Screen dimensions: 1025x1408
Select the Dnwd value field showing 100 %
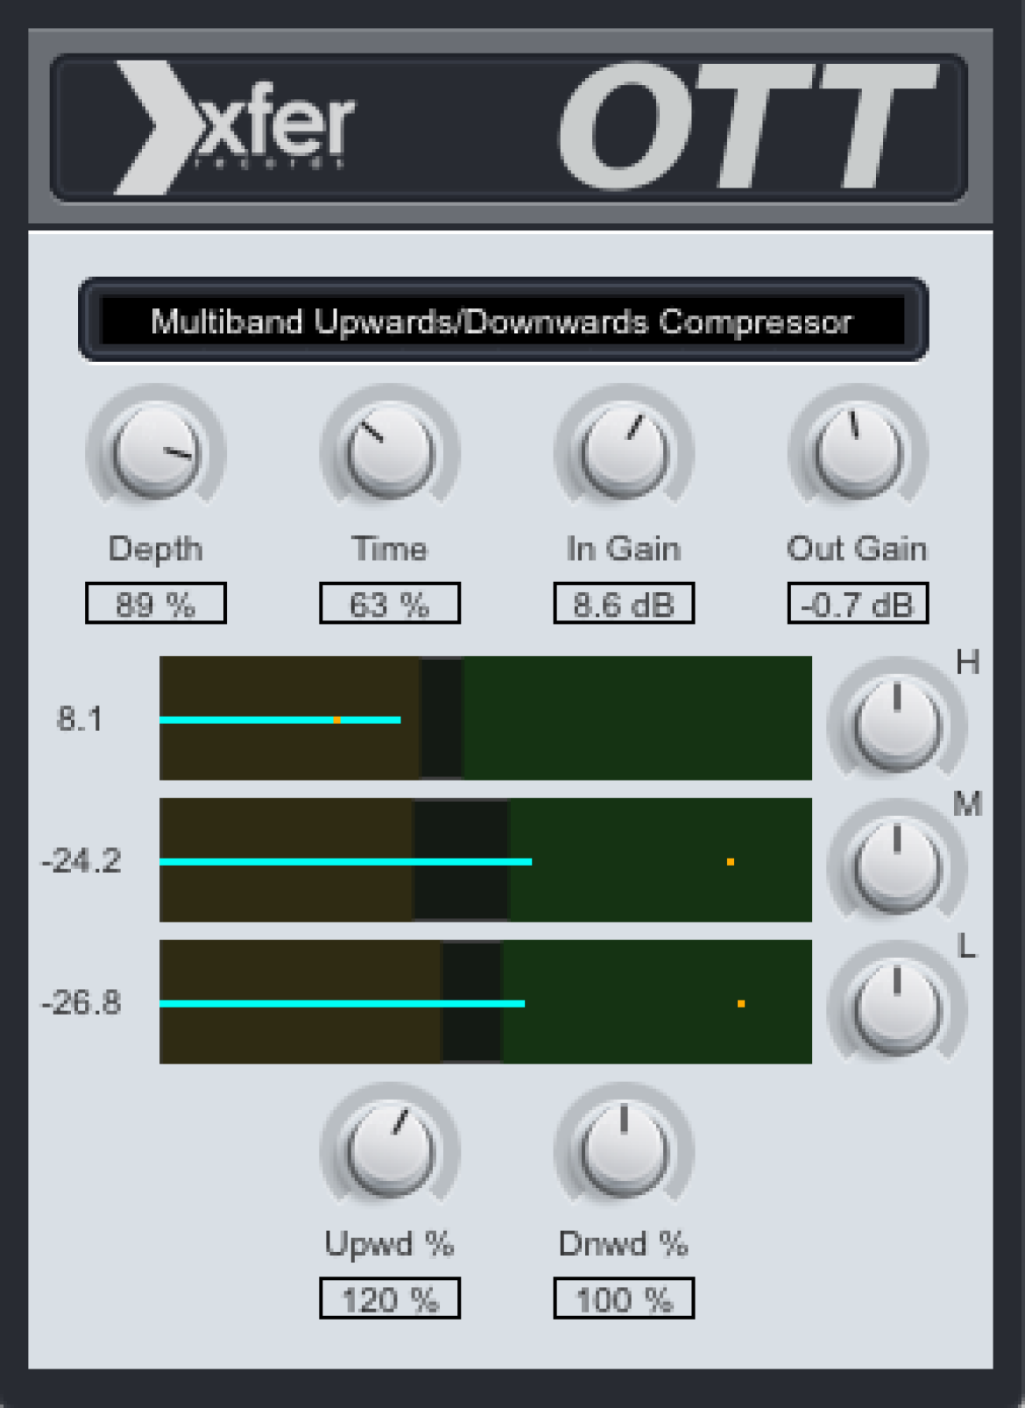click(624, 1298)
